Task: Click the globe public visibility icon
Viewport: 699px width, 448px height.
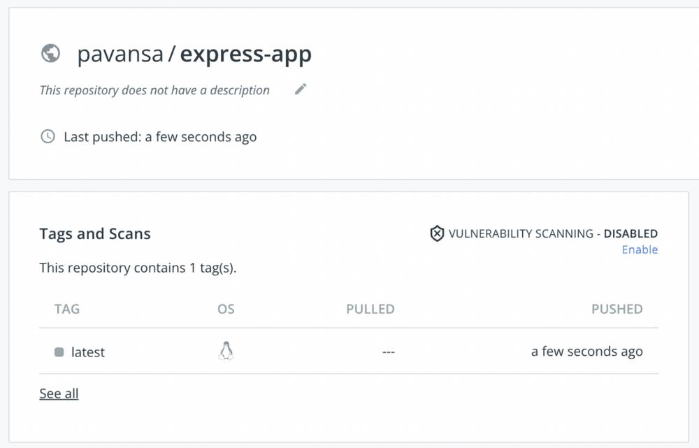Action: (50, 53)
